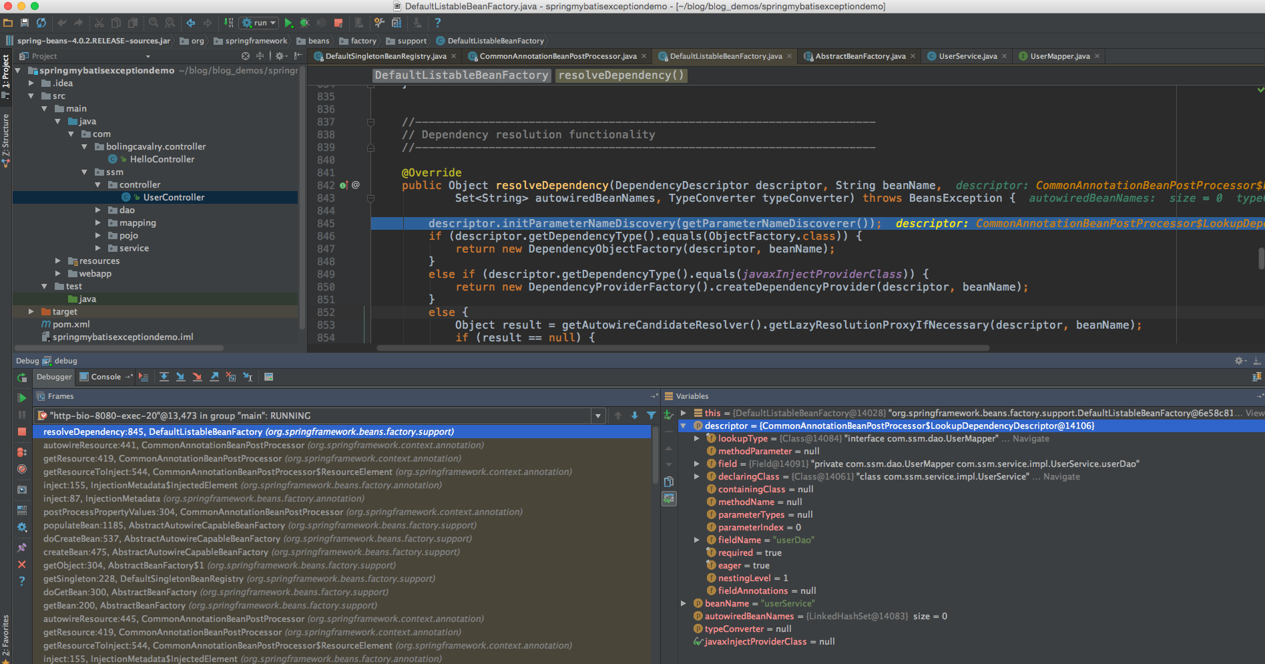The width and height of the screenshot is (1265, 664).
Task: Click the Step Out debugger icon
Action: point(214,377)
